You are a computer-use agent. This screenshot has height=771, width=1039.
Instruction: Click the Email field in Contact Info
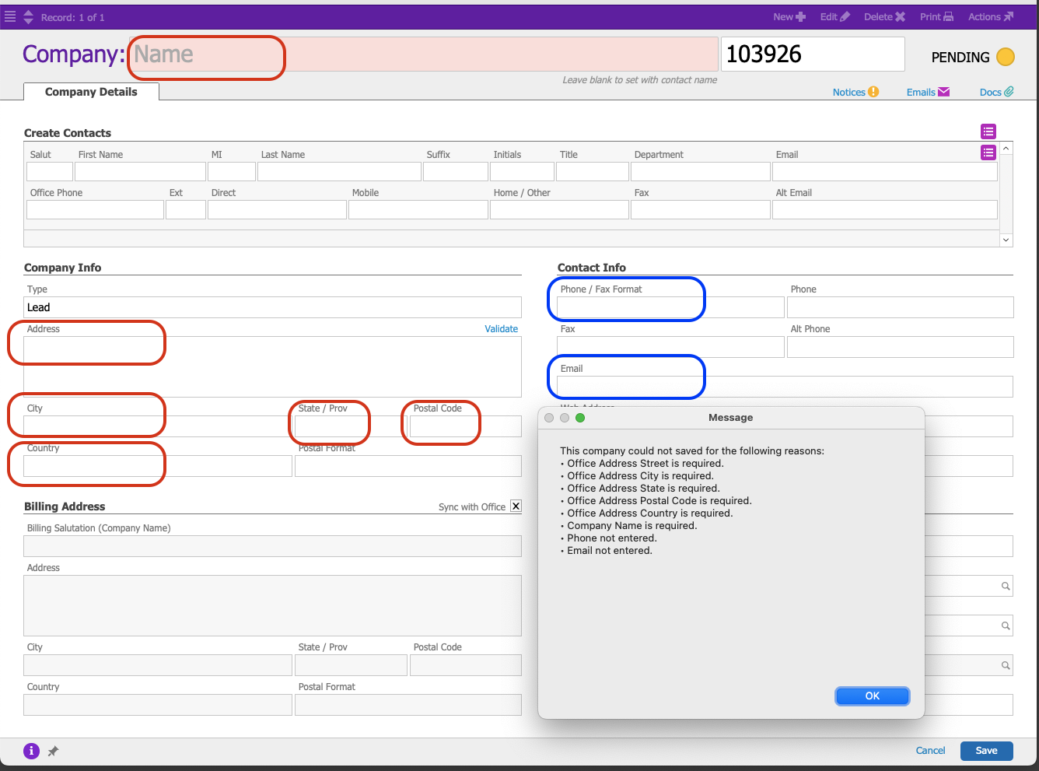785,387
